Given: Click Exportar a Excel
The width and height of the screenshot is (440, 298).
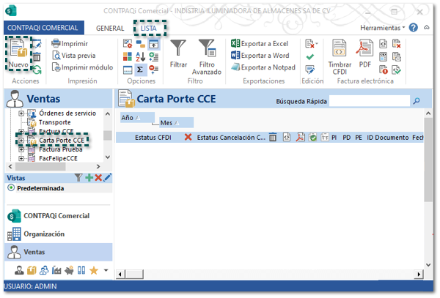Looking at the screenshot, I should click(x=259, y=44).
